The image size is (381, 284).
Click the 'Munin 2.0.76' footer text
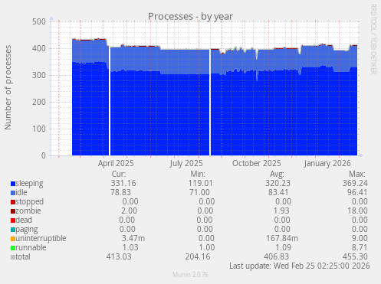click(x=190, y=275)
